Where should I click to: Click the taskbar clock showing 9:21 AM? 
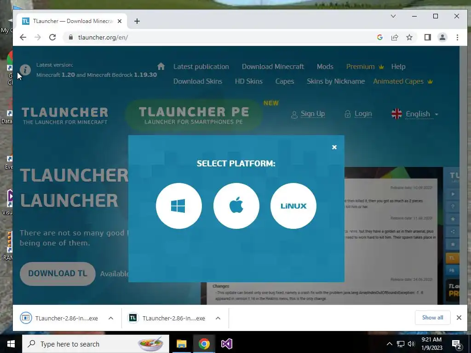431,344
